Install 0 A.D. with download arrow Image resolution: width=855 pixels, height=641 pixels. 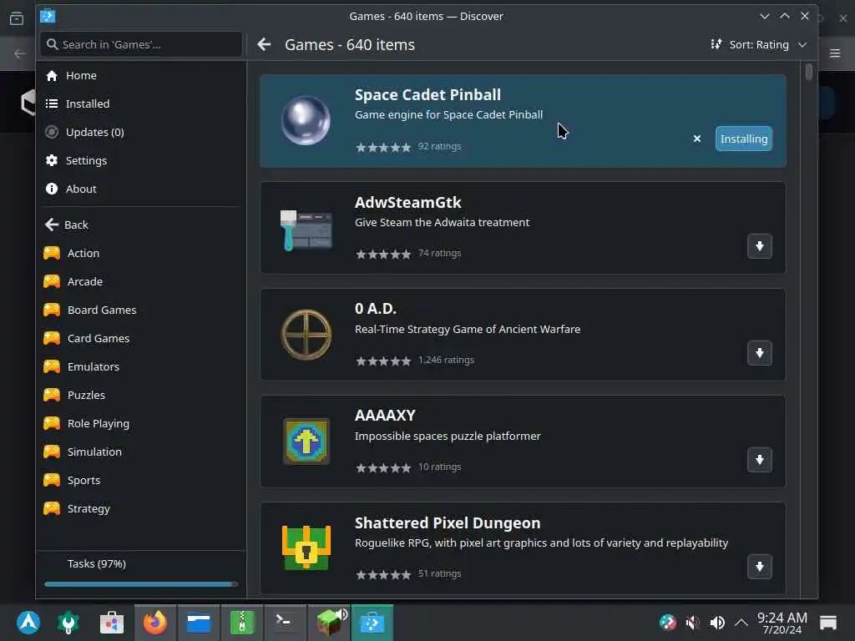click(x=760, y=353)
